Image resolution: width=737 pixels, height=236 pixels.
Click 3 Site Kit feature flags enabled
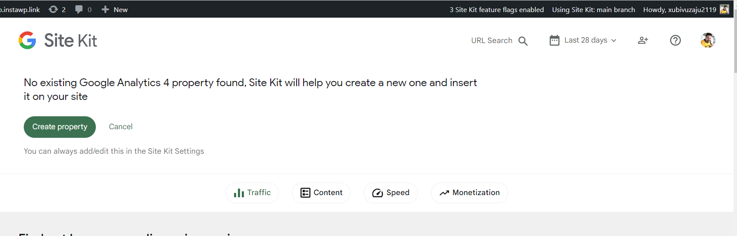(497, 9)
